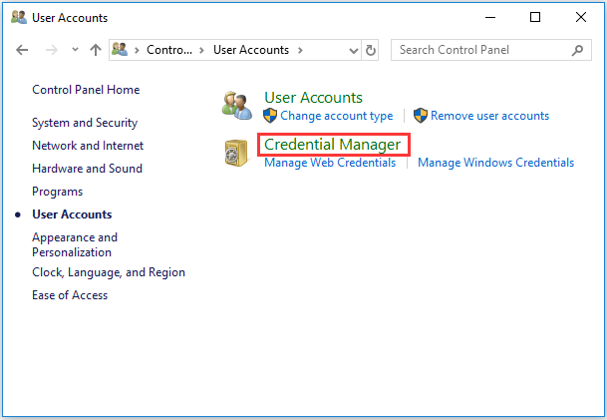Close the User Accounts window
607x420 pixels.
point(581,17)
